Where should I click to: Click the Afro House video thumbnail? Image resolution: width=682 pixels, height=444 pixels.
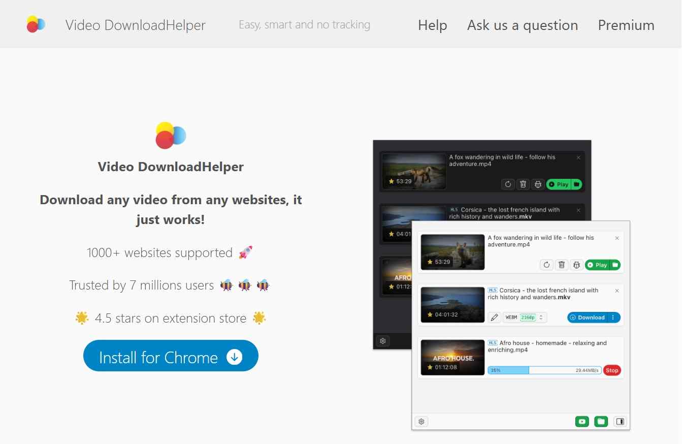(452, 357)
